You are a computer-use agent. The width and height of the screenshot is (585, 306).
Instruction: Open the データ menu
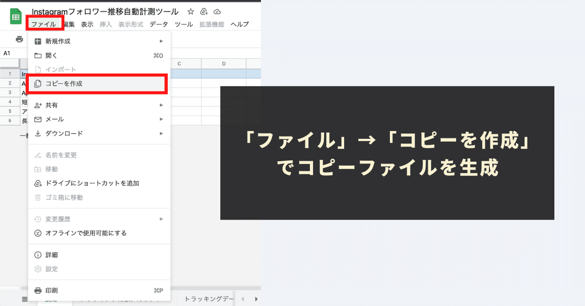pyautogui.click(x=159, y=24)
